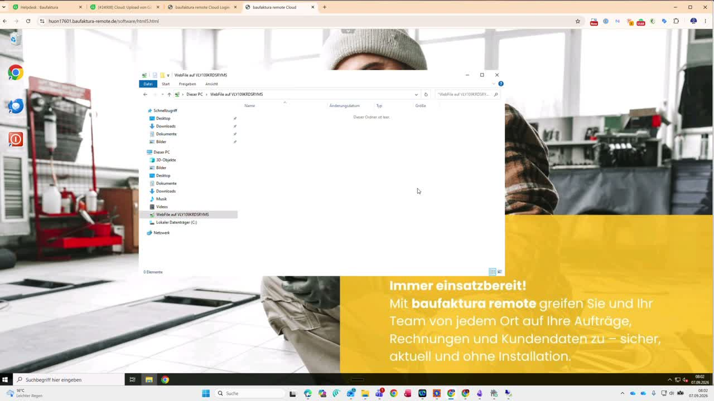This screenshot has height=401, width=714.
Task: Open the Papierkorb icon on remote desktop
Action: pos(15,39)
